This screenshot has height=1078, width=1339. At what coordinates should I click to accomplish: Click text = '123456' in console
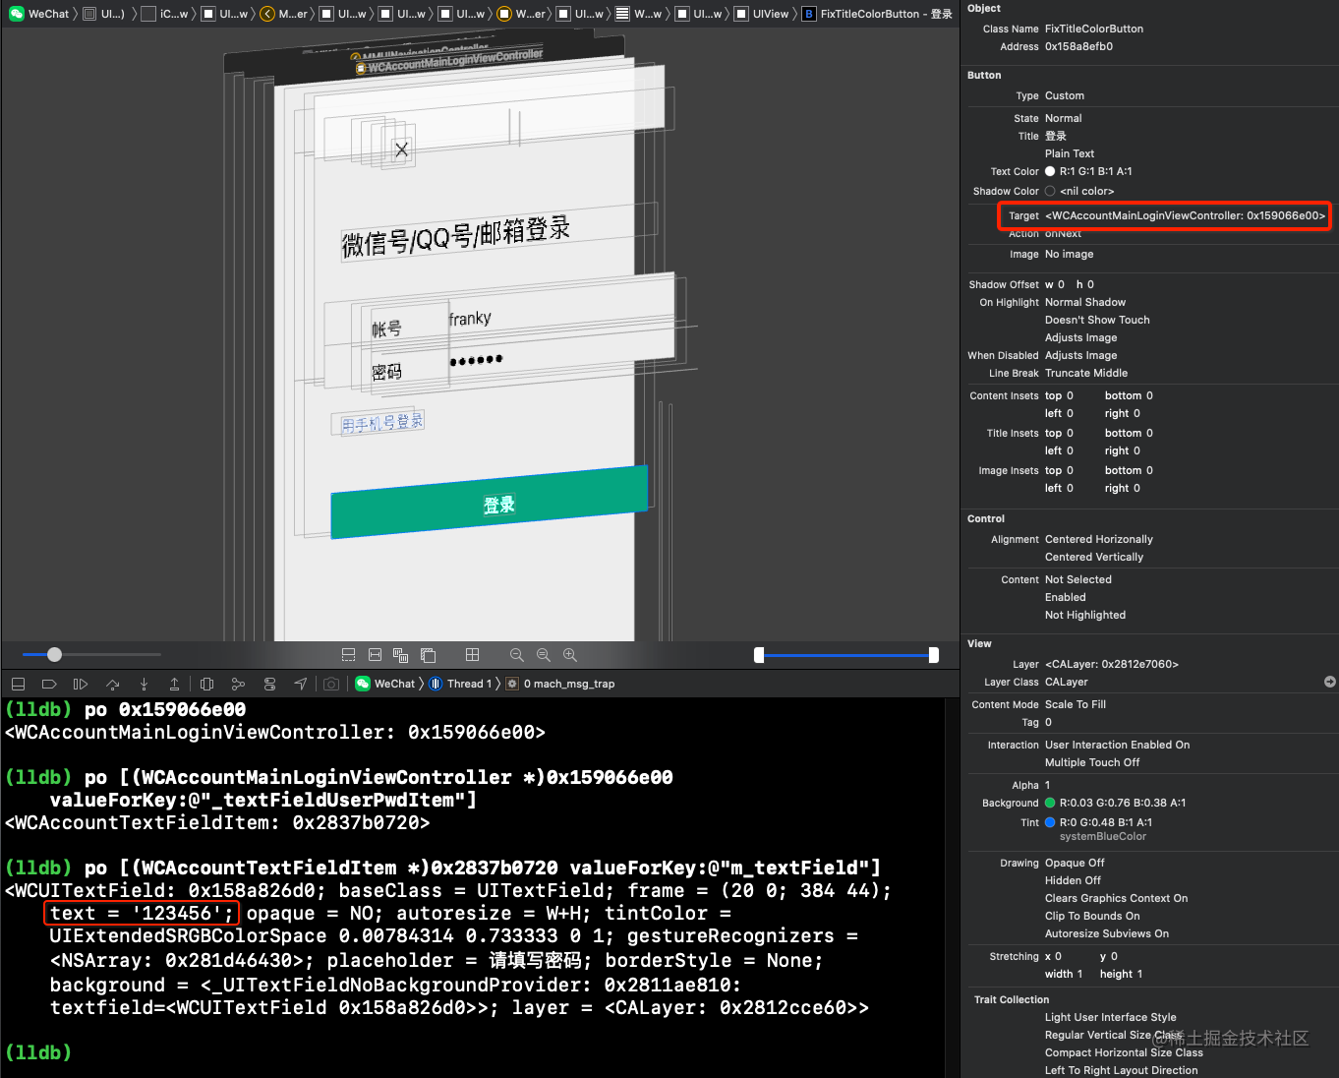click(x=142, y=913)
